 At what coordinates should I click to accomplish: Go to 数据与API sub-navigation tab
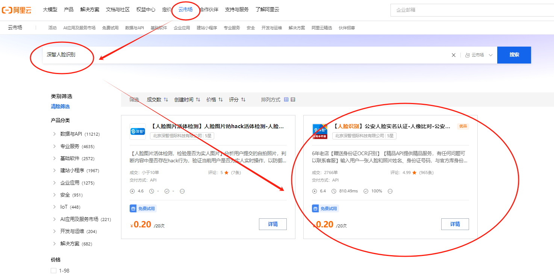coord(135,28)
